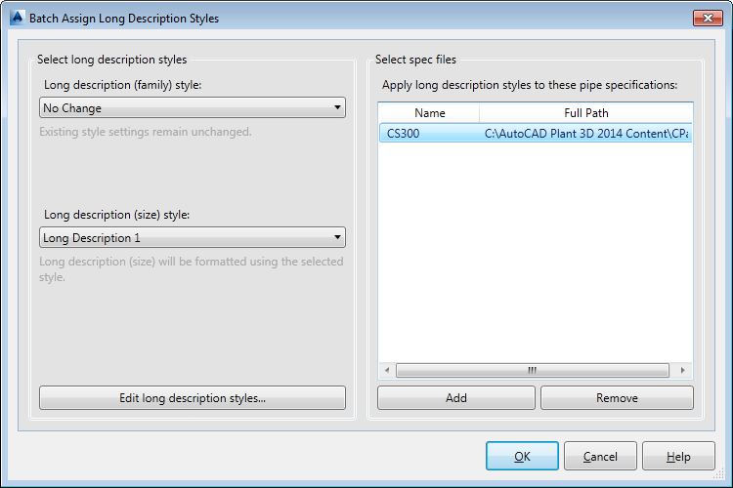Click the left arrow of horizontal scrollbar

387,371
